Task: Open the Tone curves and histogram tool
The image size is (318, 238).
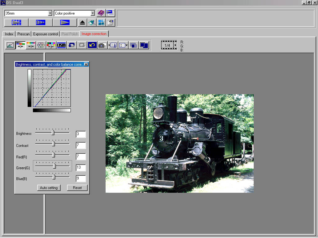Action: [x=10, y=45]
